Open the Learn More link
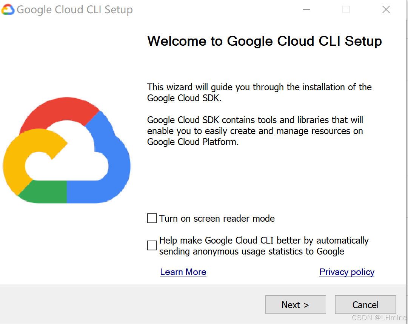408x324 pixels. [183, 272]
